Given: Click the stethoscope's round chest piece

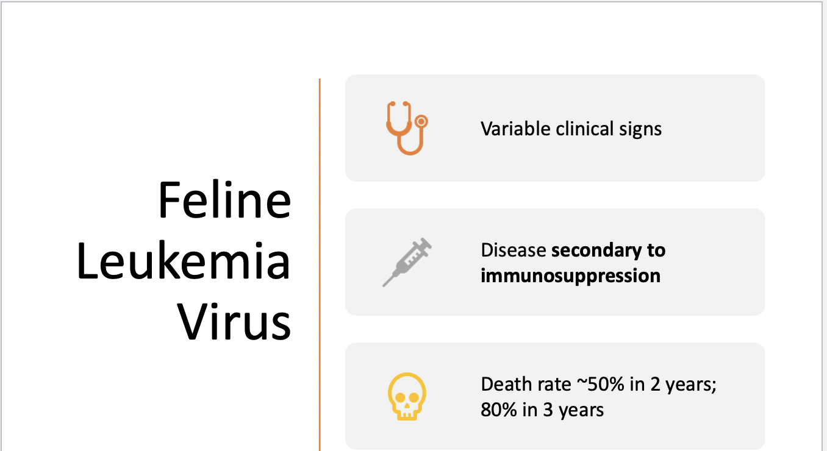Looking at the screenshot, I should tap(420, 121).
